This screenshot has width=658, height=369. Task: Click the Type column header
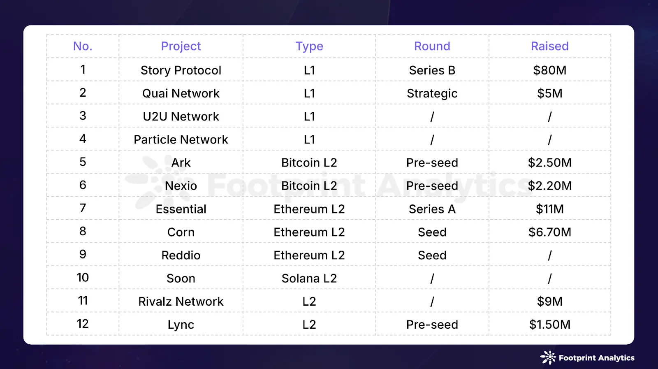(x=309, y=46)
